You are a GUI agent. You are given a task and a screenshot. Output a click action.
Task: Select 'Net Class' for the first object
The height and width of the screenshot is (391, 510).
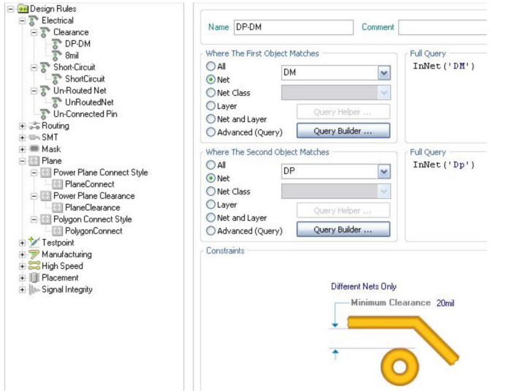(211, 92)
